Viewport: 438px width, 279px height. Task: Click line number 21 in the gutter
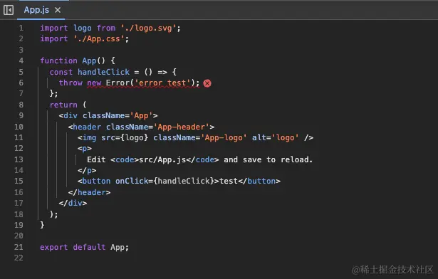[19, 247]
